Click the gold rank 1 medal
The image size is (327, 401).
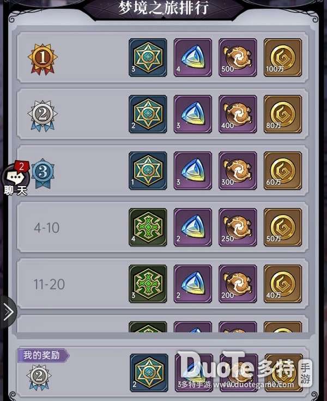[43, 59]
